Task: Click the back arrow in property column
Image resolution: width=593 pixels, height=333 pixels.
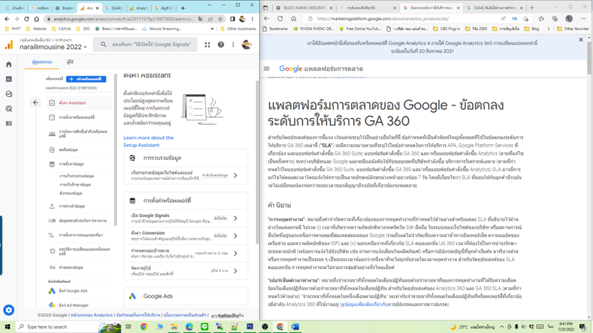Action: point(36,103)
